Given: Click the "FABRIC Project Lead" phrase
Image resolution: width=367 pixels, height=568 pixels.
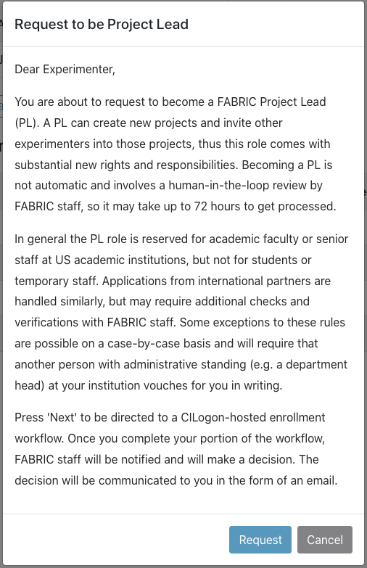Looking at the screenshot, I should click(x=271, y=102).
